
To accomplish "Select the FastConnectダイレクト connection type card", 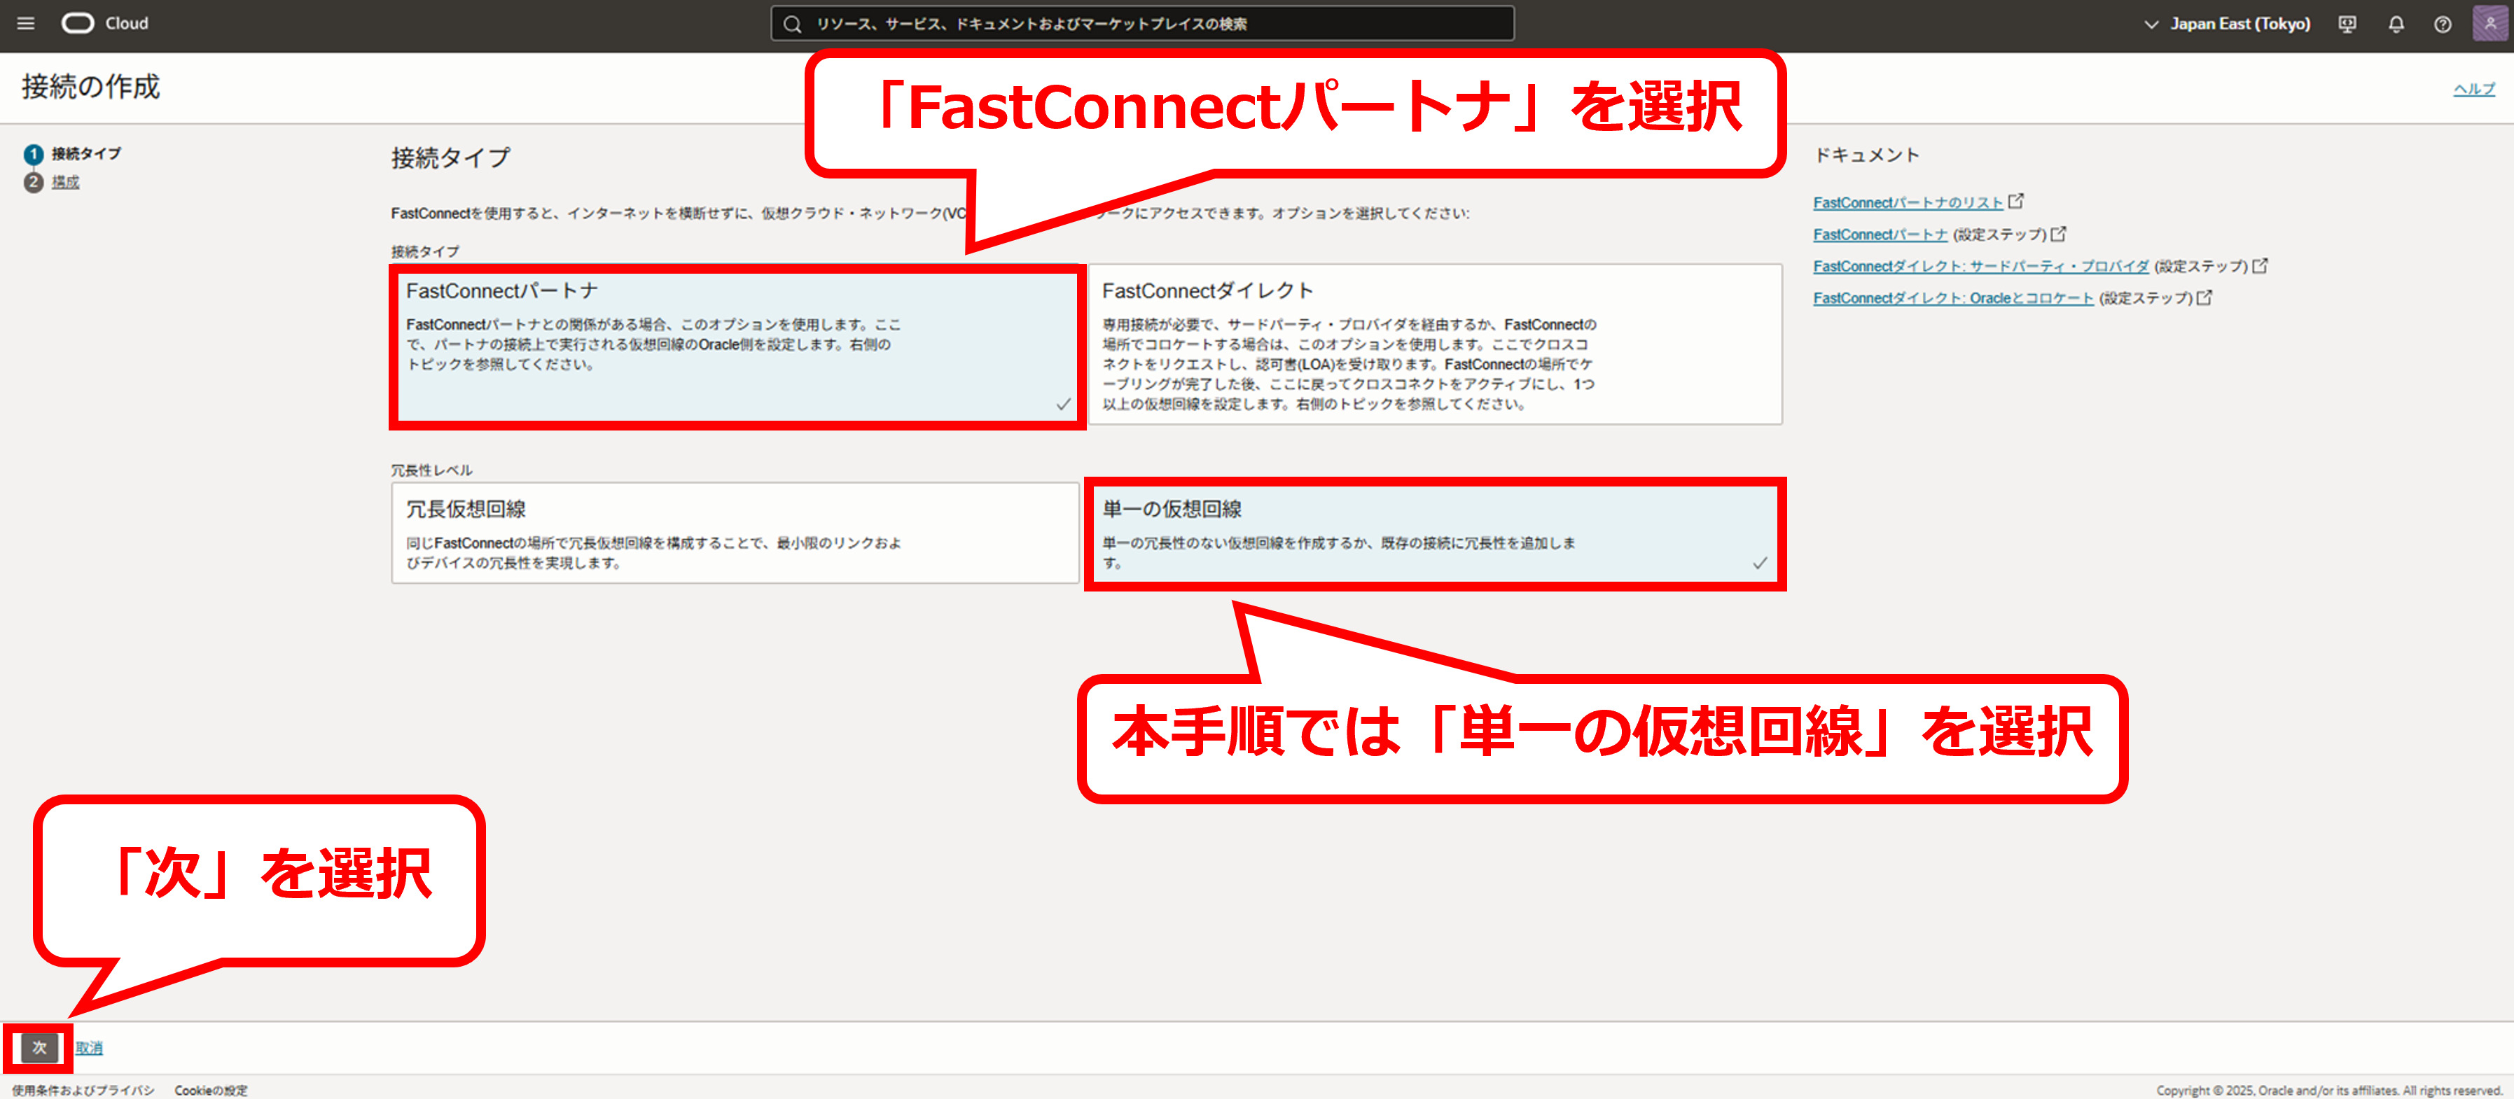I will (1435, 344).
